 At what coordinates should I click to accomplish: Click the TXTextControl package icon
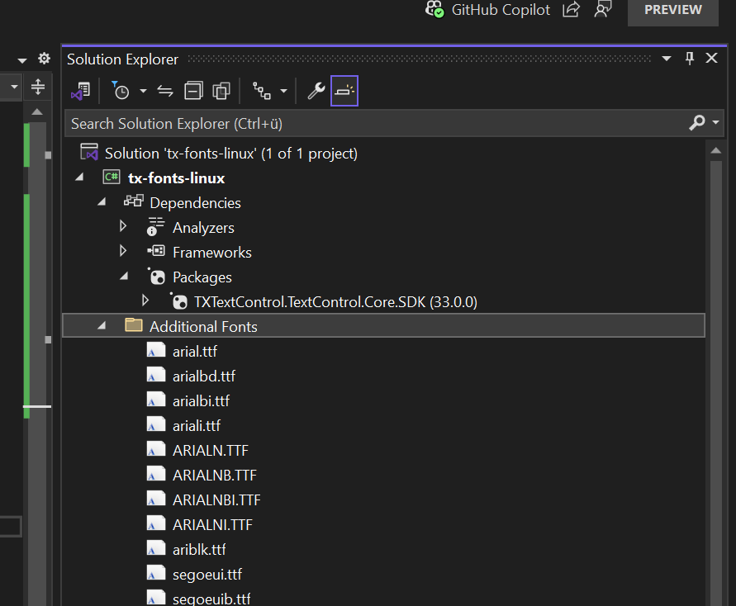(178, 301)
